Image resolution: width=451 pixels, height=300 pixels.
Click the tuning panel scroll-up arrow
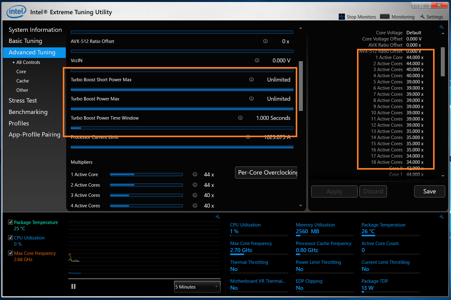click(x=301, y=28)
